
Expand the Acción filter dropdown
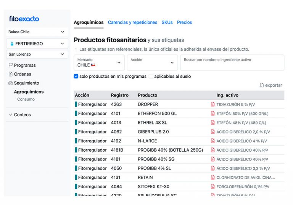point(152,62)
